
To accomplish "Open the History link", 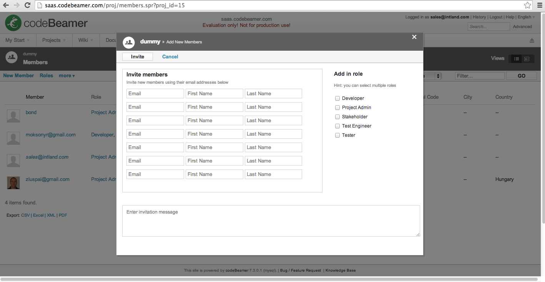I will pos(479,17).
